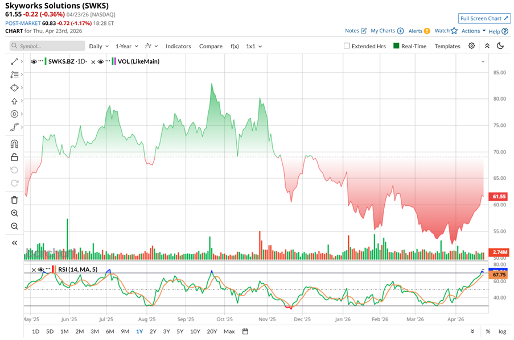The height and width of the screenshot is (340, 514).
Task: Open the 1x1 grid layout dropdown
Action: (x=254, y=46)
